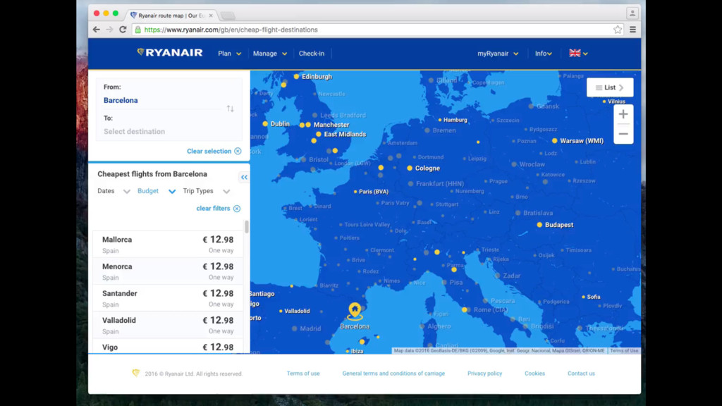Reload the browser page

pos(123,30)
